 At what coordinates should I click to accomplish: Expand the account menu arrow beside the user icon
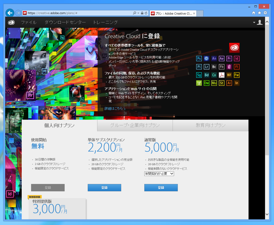[254, 22]
